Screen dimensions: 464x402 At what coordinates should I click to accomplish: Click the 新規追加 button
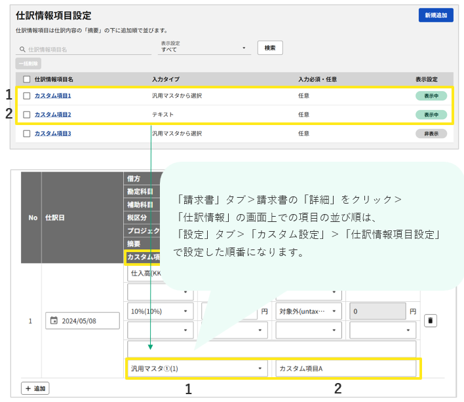436,15
